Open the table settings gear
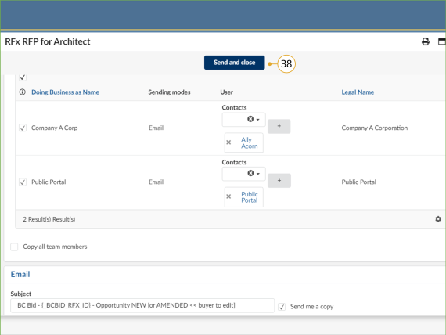 click(x=438, y=219)
